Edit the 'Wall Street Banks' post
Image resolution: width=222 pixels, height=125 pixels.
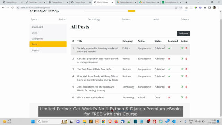[x=182, y=76]
